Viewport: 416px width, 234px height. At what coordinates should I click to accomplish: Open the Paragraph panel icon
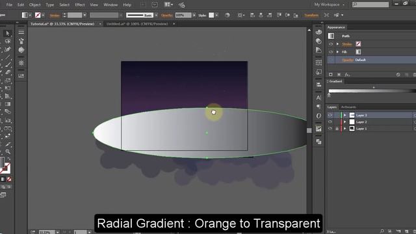(x=318, y=107)
